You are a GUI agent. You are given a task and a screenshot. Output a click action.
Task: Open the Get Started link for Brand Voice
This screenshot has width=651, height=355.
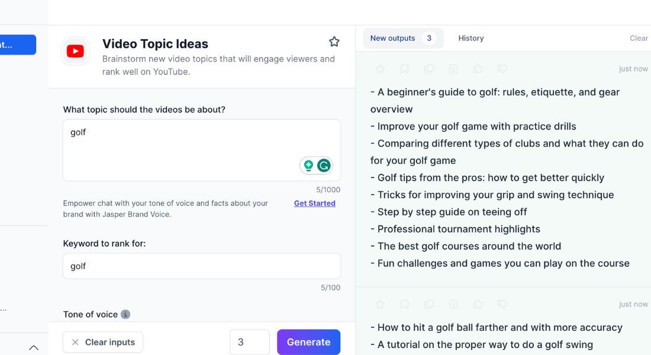(314, 203)
